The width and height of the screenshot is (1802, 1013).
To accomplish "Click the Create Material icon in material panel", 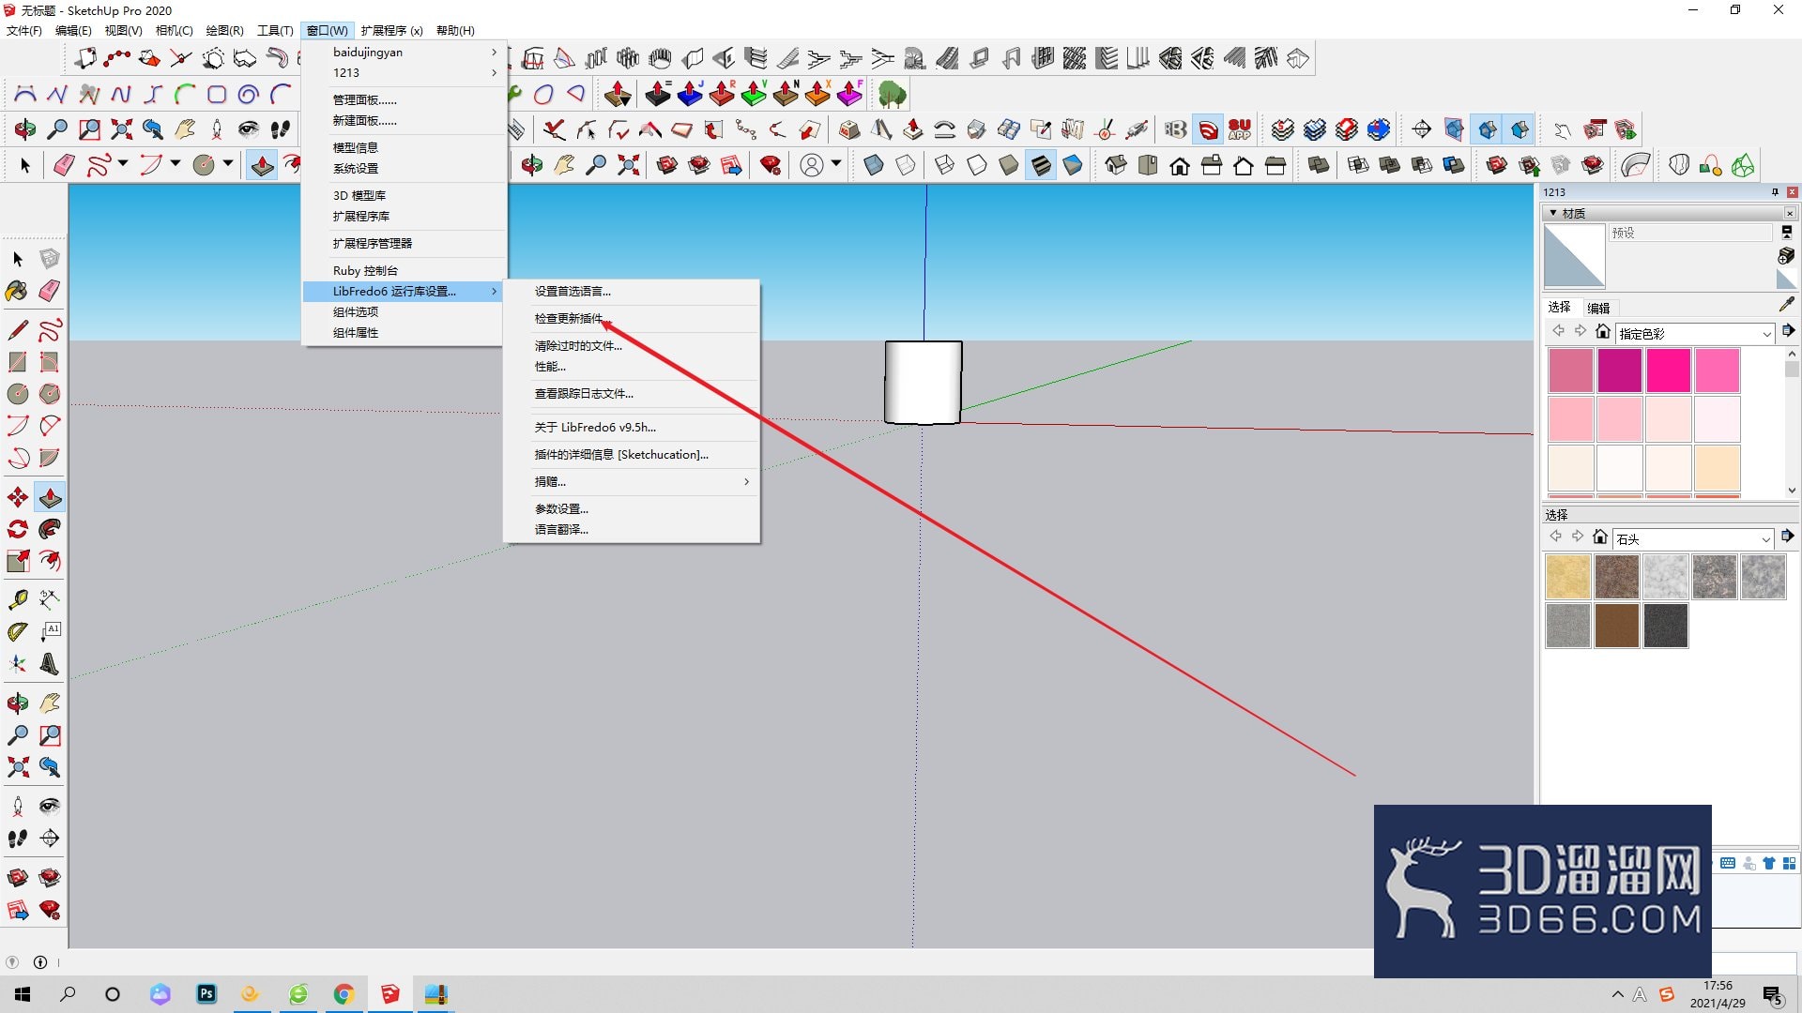I will pos(1786,256).
